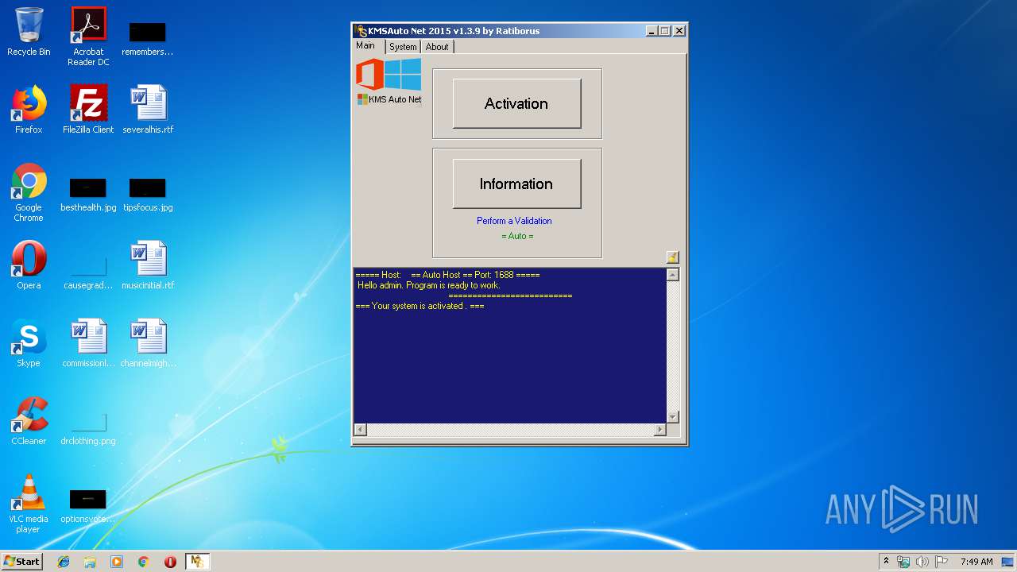This screenshot has height=572, width=1017.
Task: Click the clear log broom icon
Action: tap(672, 257)
